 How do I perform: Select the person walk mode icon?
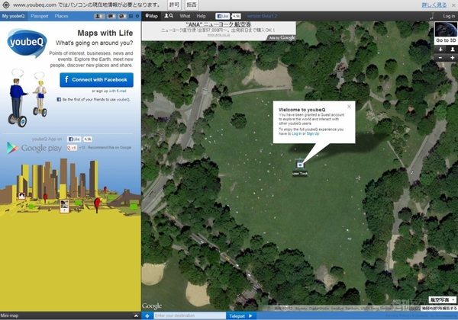coord(452,50)
